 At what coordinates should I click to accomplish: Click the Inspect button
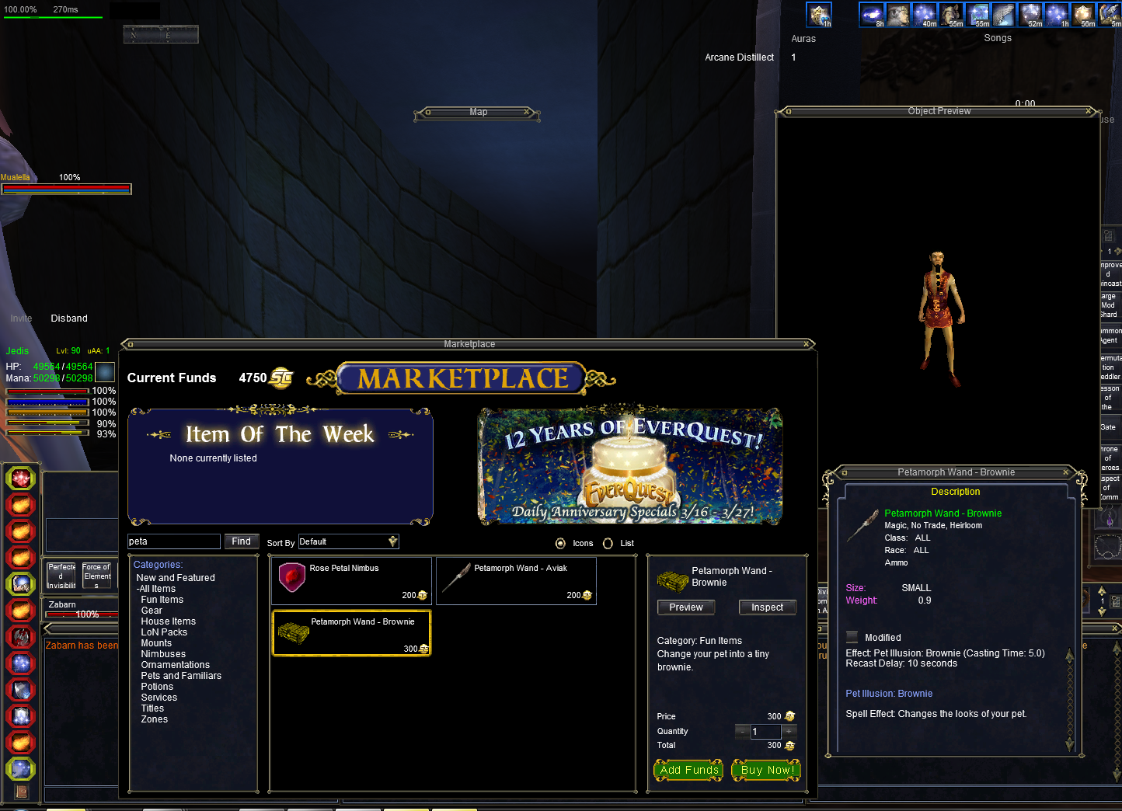768,607
